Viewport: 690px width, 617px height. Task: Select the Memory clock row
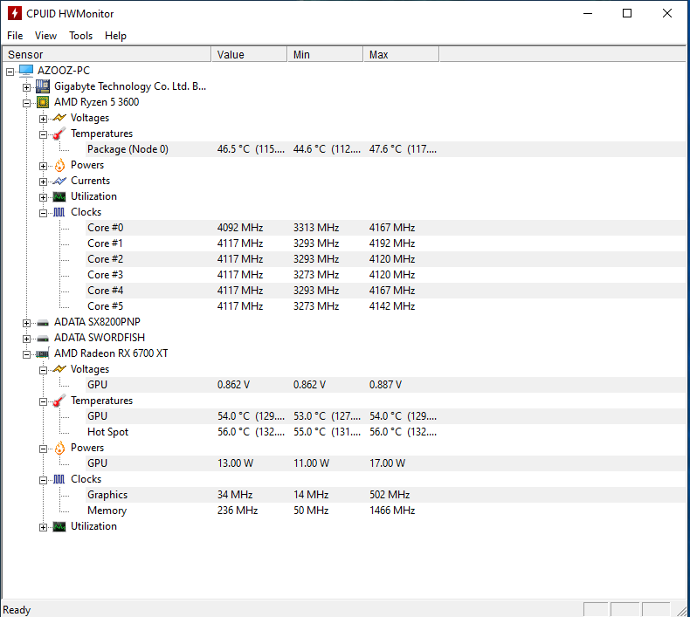pos(387,511)
